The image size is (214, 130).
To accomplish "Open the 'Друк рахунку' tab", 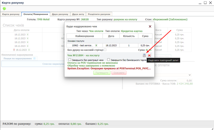I will [60, 14].
